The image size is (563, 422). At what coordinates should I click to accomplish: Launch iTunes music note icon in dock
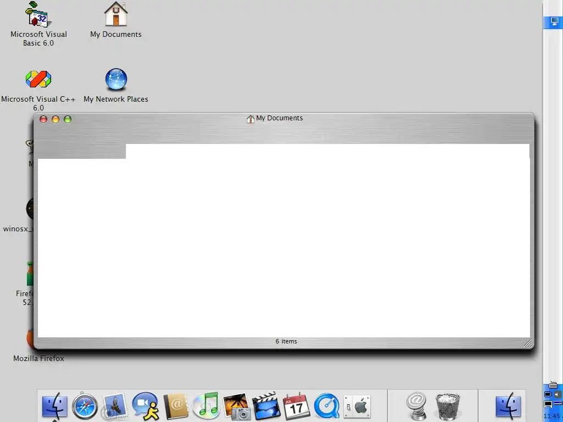206,406
